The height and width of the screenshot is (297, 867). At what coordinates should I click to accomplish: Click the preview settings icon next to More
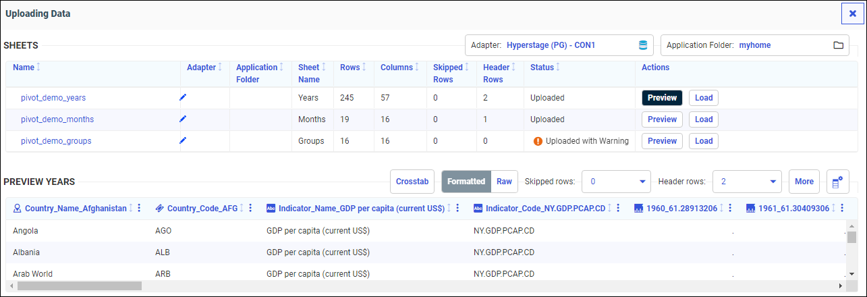click(837, 182)
